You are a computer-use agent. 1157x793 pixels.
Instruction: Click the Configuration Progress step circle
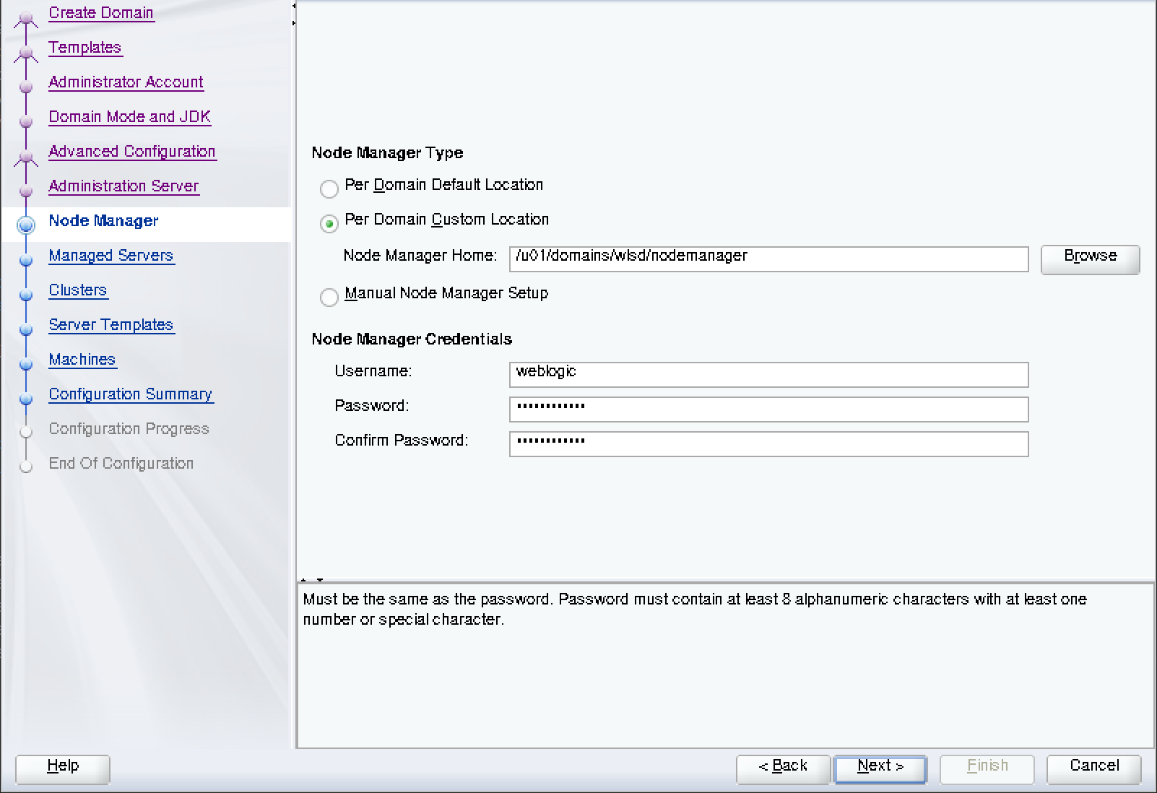26,431
